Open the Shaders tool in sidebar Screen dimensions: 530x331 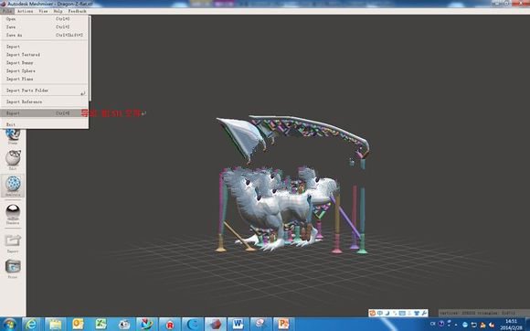(13, 214)
